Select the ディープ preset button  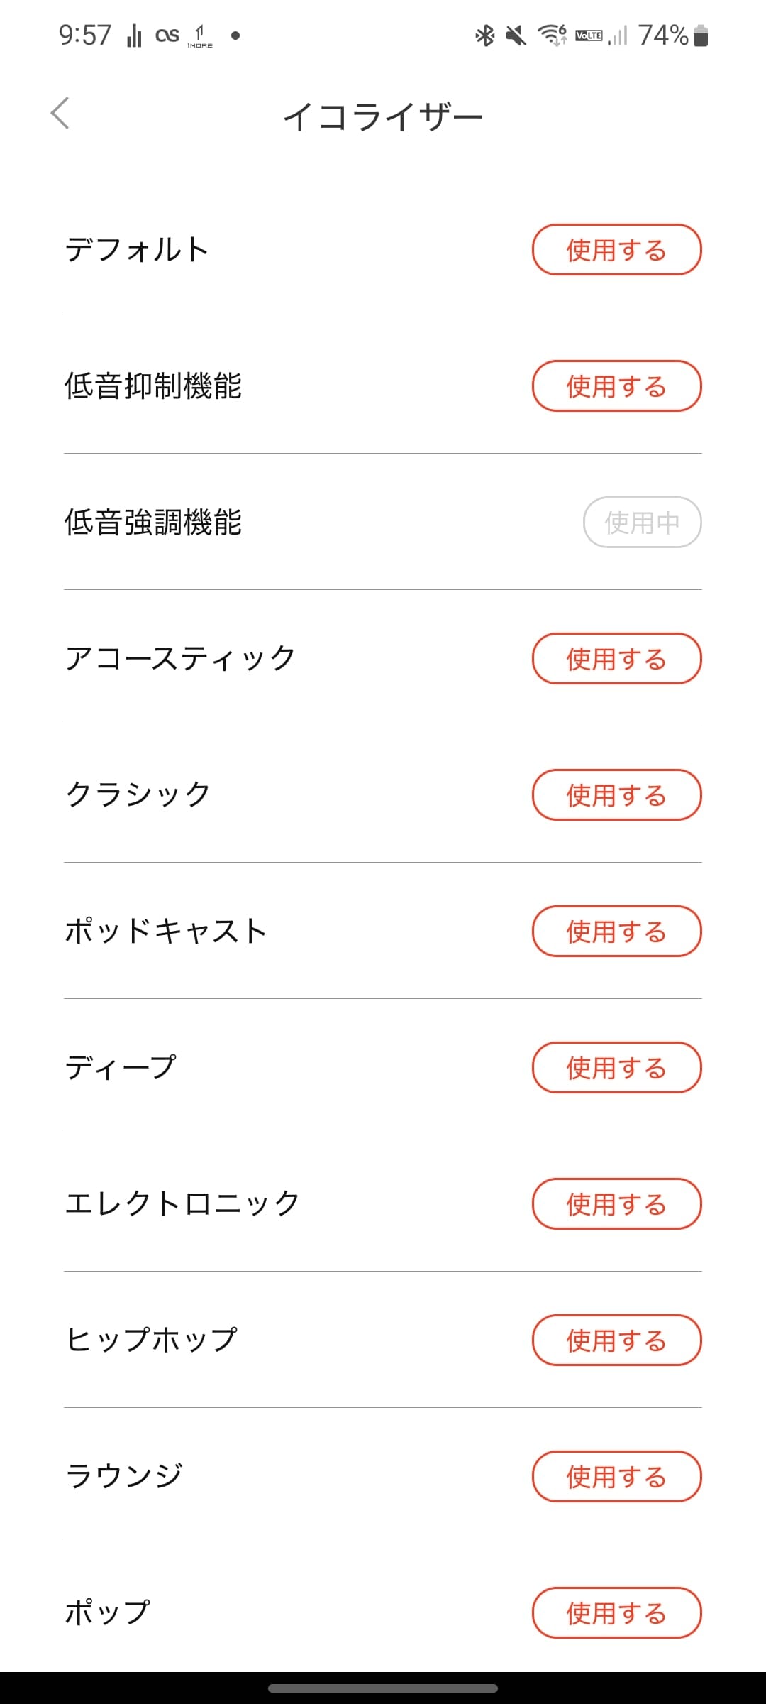point(616,1068)
